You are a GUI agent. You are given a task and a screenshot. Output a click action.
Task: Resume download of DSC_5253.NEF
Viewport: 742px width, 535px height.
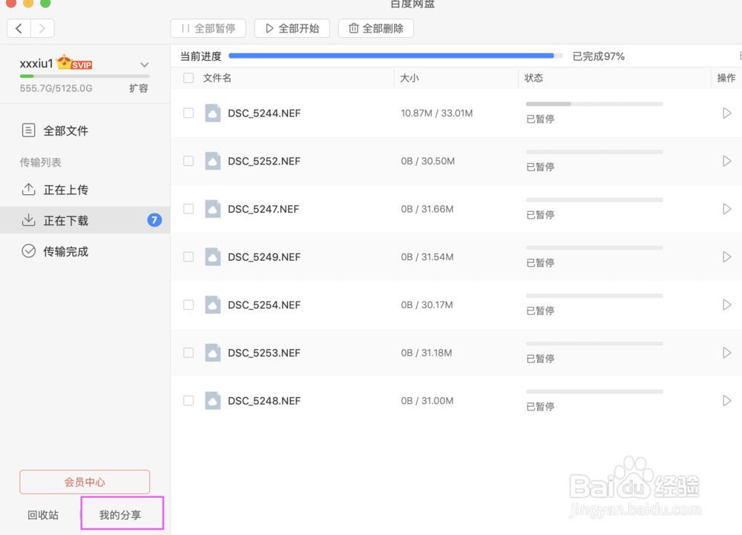point(727,353)
